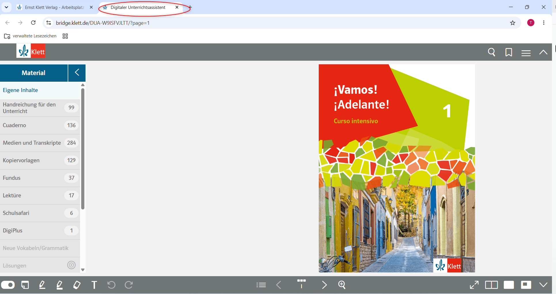This screenshot has height=294, width=556.
Task: Open the Kopiervorlagen category
Action: point(40,161)
